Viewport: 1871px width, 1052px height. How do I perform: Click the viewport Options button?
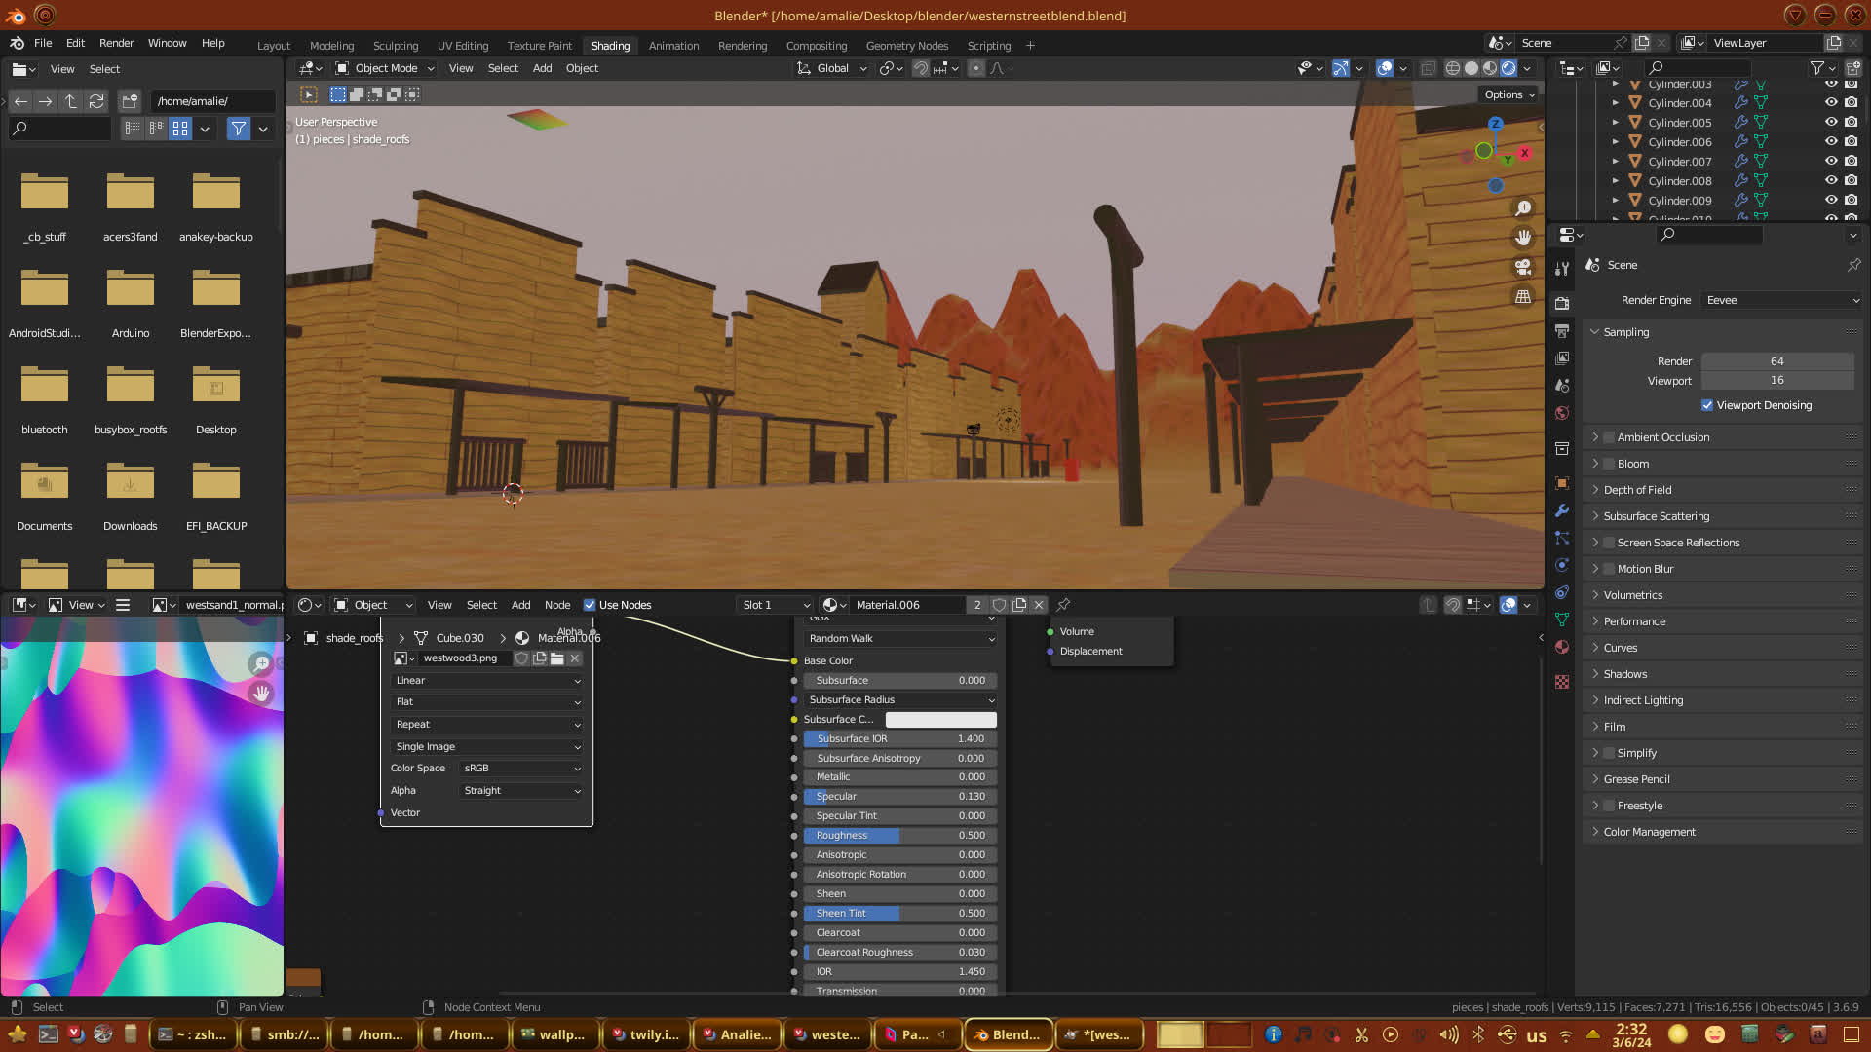pos(1509,94)
